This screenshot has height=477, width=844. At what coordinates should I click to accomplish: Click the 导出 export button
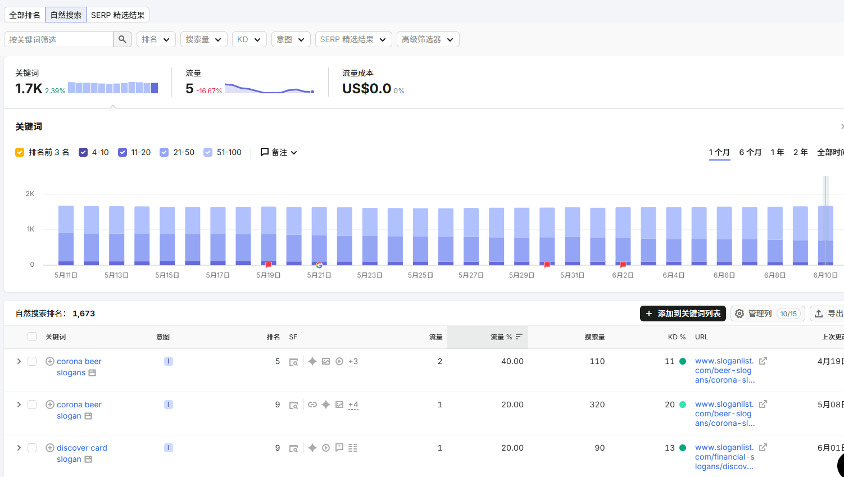[x=828, y=314]
